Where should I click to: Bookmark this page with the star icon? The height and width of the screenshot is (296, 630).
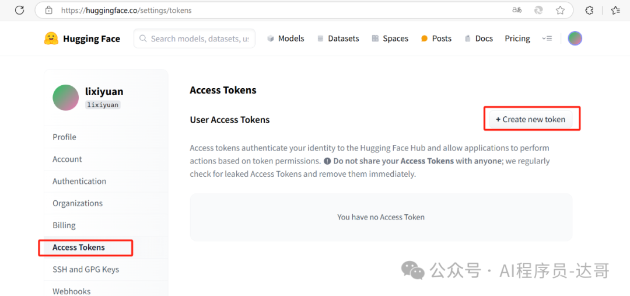point(560,11)
